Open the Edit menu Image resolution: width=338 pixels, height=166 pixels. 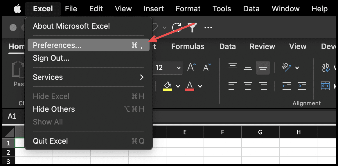[96, 9]
